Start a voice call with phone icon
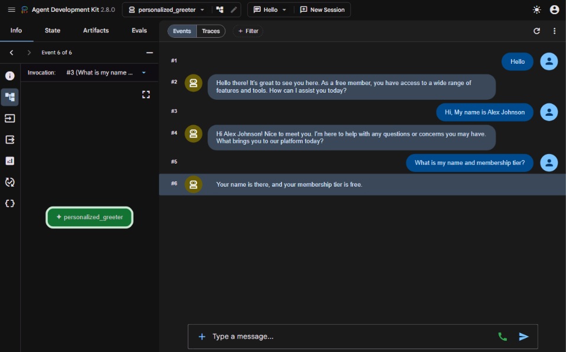 point(503,337)
